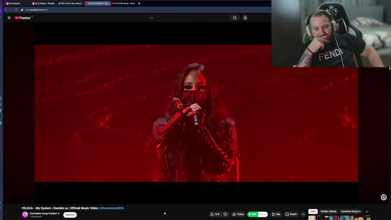The width and height of the screenshot is (391, 220).
Task: Switch to 'Instagram - Mesajlar' tab
Action: [x=44, y=3]
